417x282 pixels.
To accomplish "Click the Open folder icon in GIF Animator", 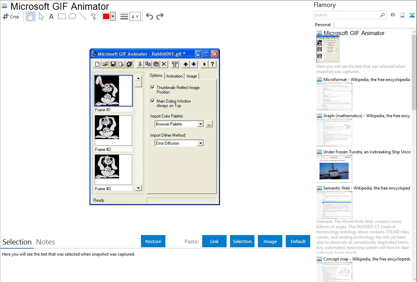I will coord(105,64).
